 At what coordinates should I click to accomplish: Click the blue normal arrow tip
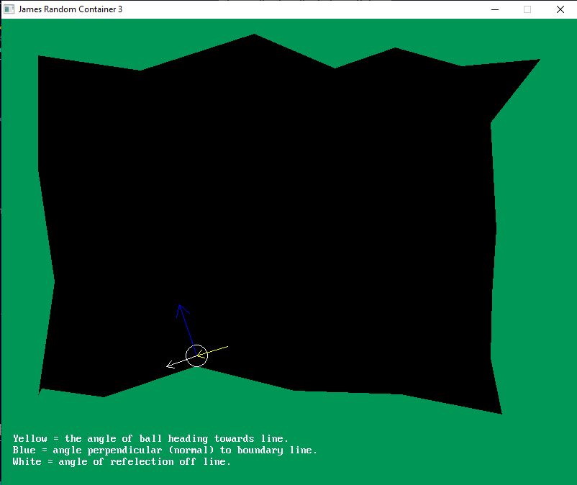[180, 306]
